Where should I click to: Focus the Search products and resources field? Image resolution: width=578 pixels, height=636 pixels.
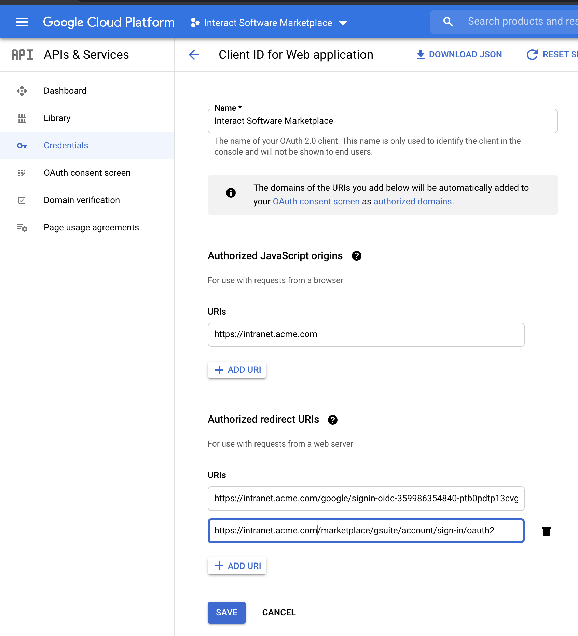[522, 22]
